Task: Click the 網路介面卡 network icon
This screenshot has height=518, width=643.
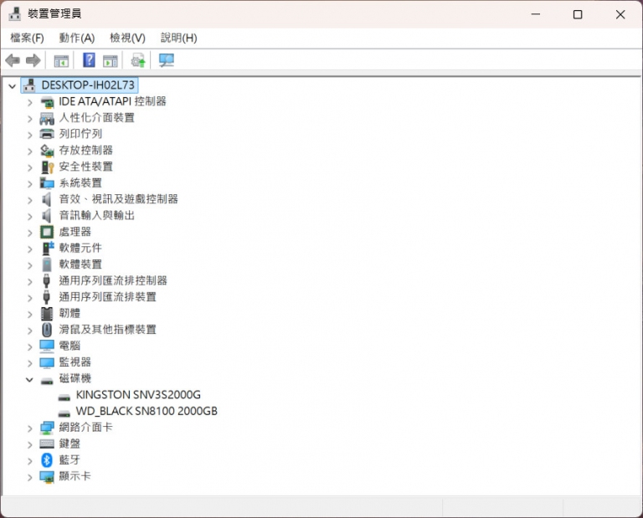Action: tap(47, 428)
